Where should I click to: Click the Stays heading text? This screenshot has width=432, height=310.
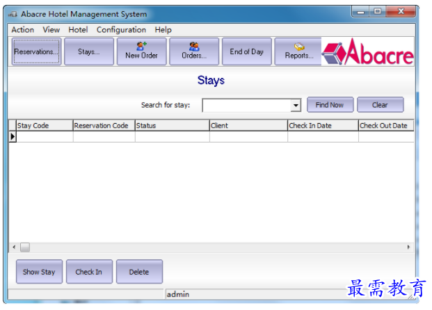[x=211, y=81]
